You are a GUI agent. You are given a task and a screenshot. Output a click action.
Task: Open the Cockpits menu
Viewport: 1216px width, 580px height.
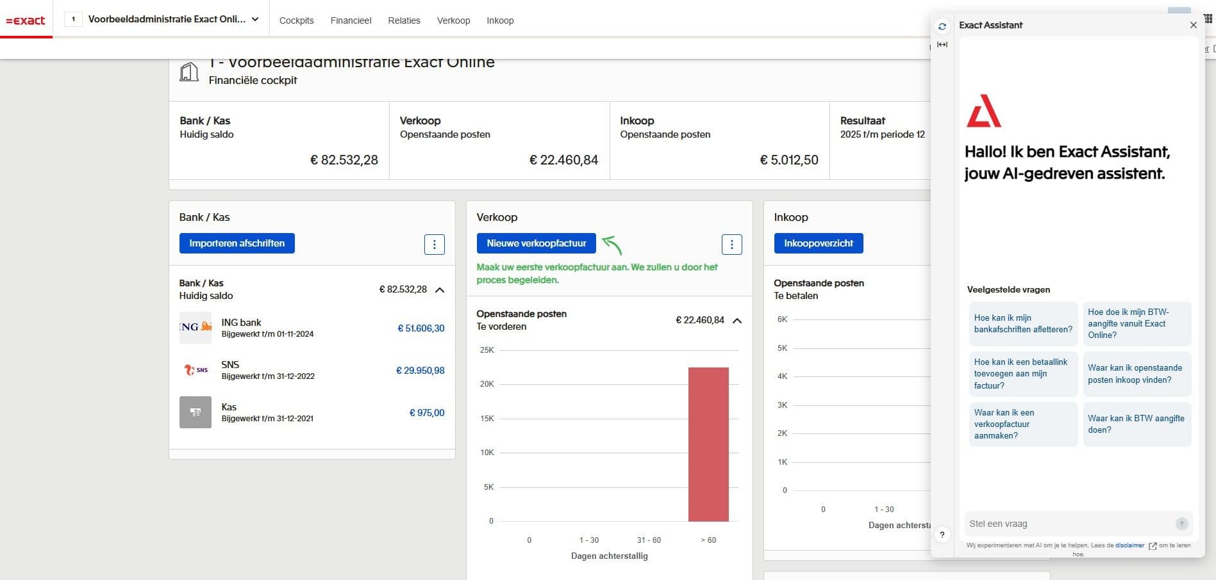pyautogui.click(x=296, y=20)
